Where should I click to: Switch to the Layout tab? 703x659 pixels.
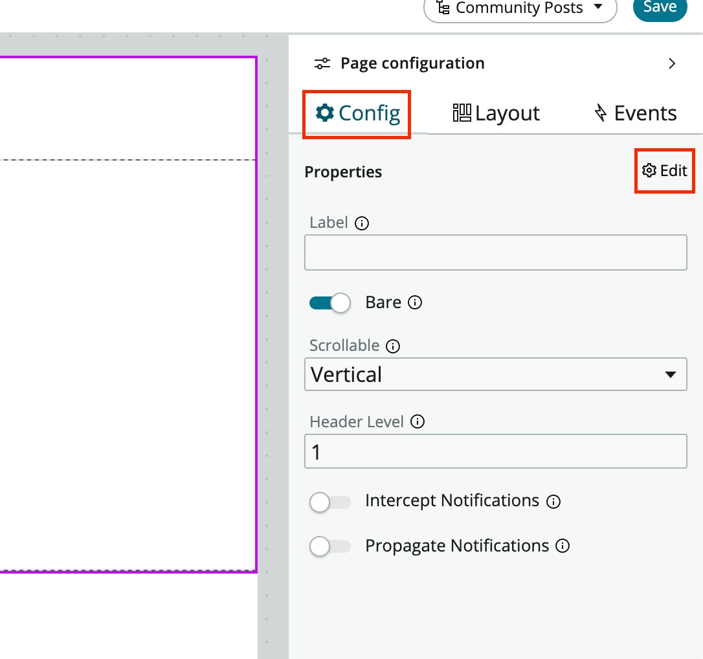click(495, 113)
